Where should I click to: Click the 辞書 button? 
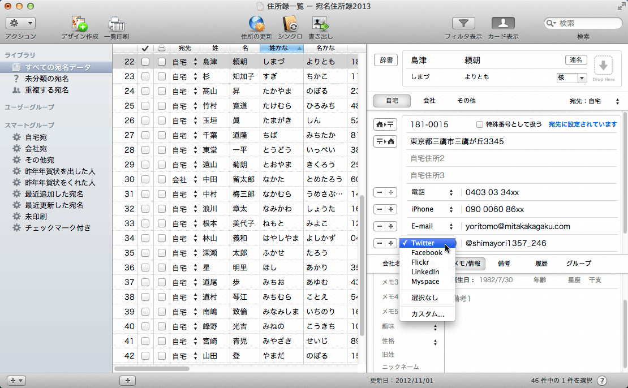click(386, 60)
